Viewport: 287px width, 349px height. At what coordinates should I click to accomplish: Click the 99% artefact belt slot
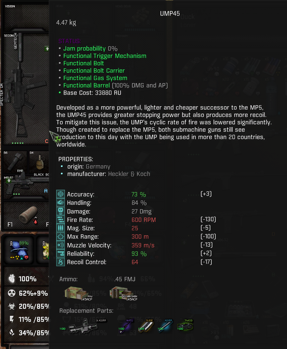coord(19,250)
